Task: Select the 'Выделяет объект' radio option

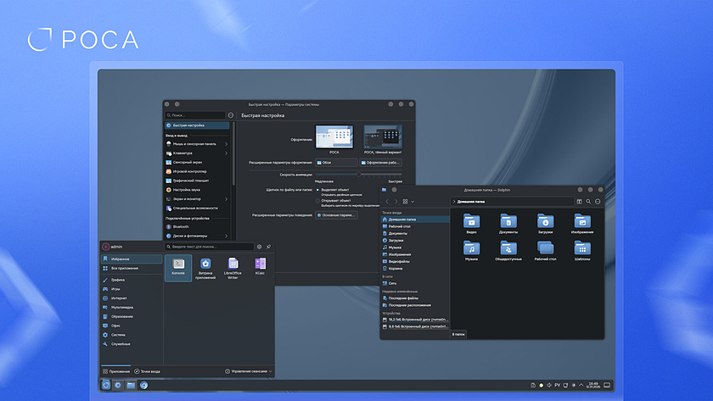Action: pos(318,189)
